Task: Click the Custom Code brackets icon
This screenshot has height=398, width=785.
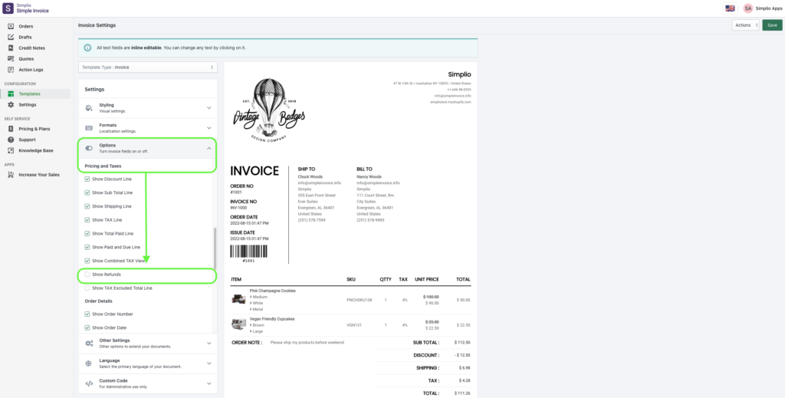Action: pyautogui.click(x=89, y=383)
